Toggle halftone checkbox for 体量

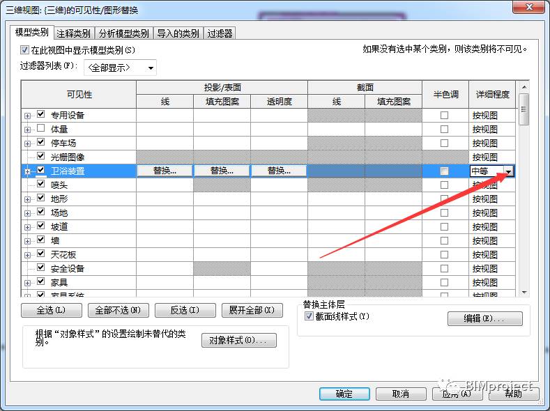(x=445, y=130)
